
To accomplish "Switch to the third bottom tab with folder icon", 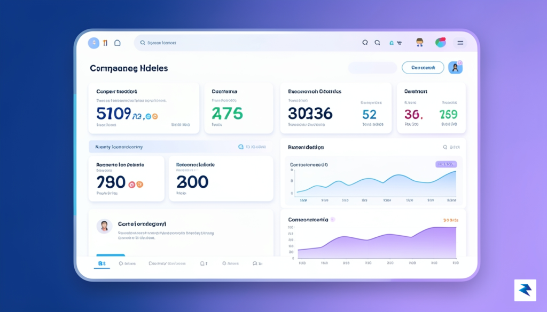I will tap(167, 263).
